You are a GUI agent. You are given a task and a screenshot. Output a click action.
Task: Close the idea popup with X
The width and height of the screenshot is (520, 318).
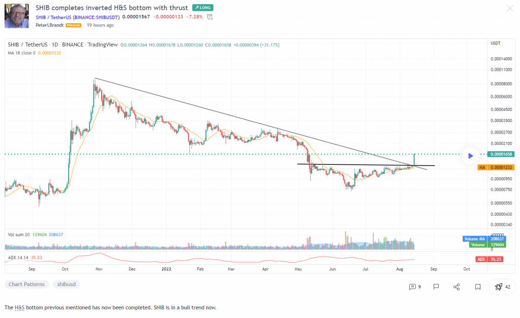pos(510,8)
